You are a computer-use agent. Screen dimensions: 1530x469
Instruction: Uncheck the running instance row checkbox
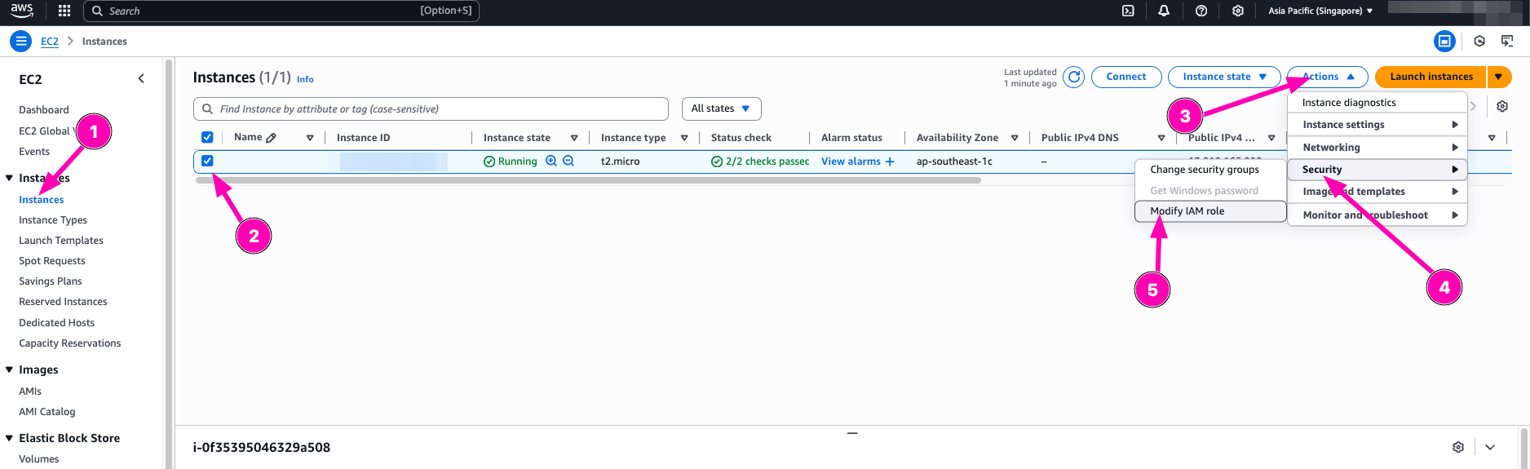[x=207, y=161]
